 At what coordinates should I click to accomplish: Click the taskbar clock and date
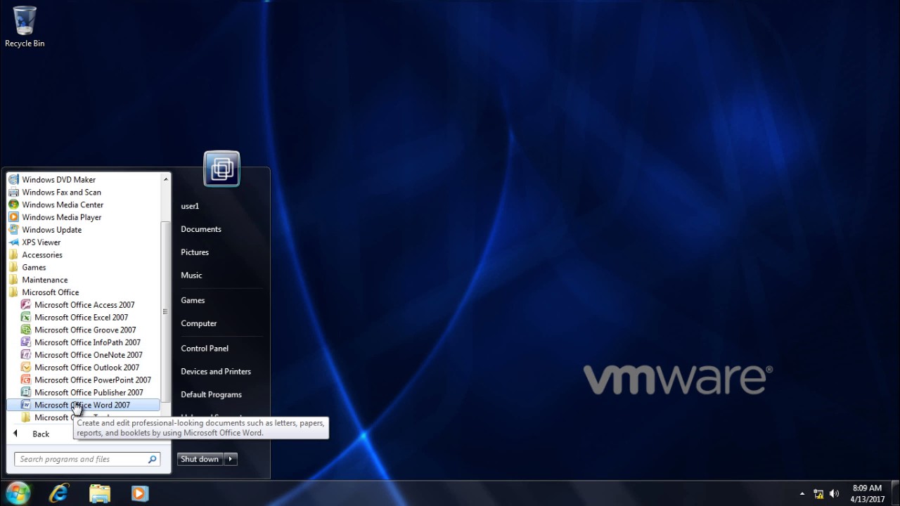pyautogui.click(x=867, y=493)
